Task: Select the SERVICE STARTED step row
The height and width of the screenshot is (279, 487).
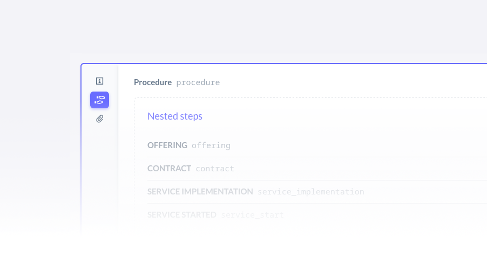Action: click(x=317, y=215)
